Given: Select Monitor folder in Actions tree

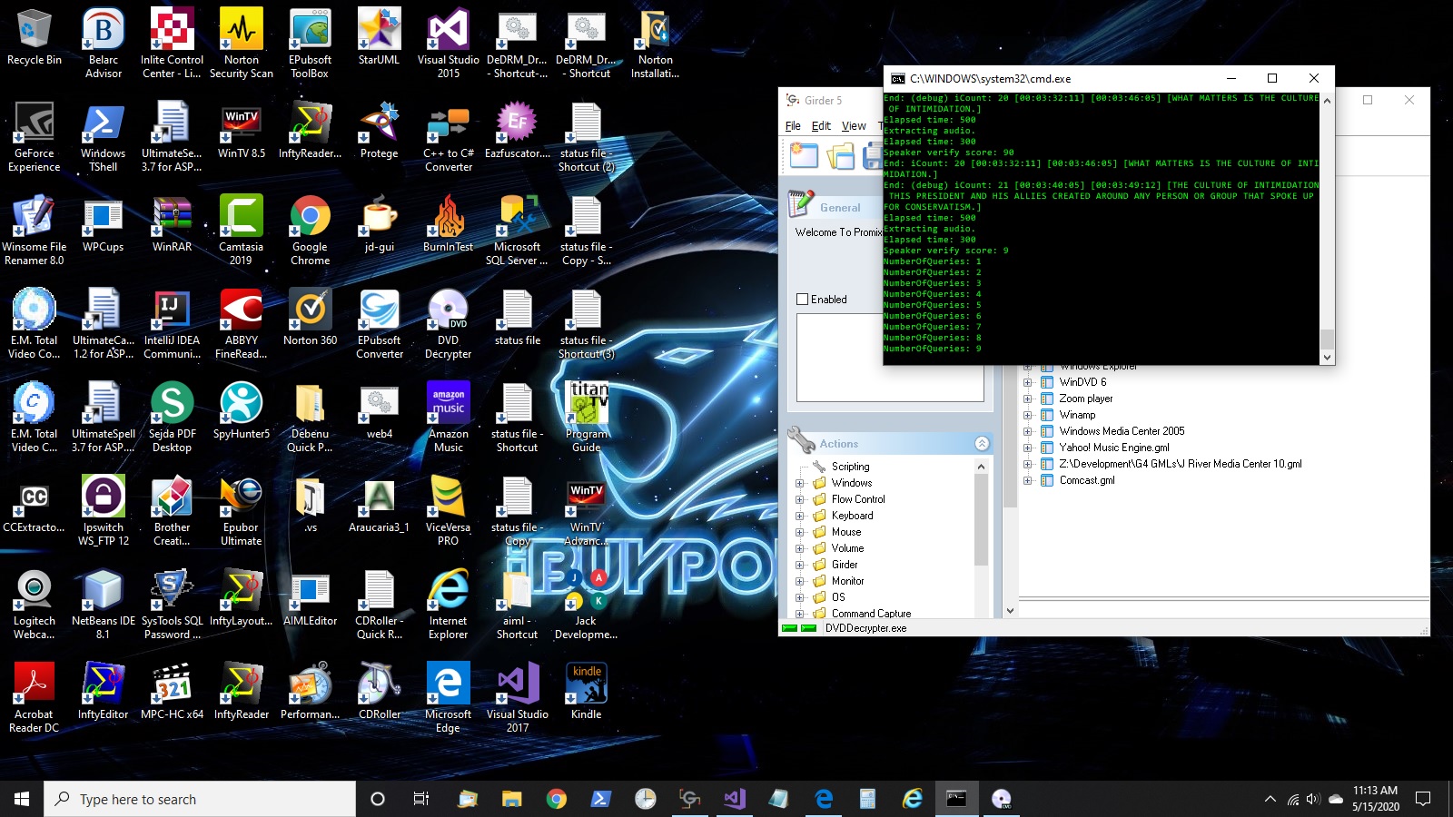Looking at the screenshot, I should (x=847, y=581).
